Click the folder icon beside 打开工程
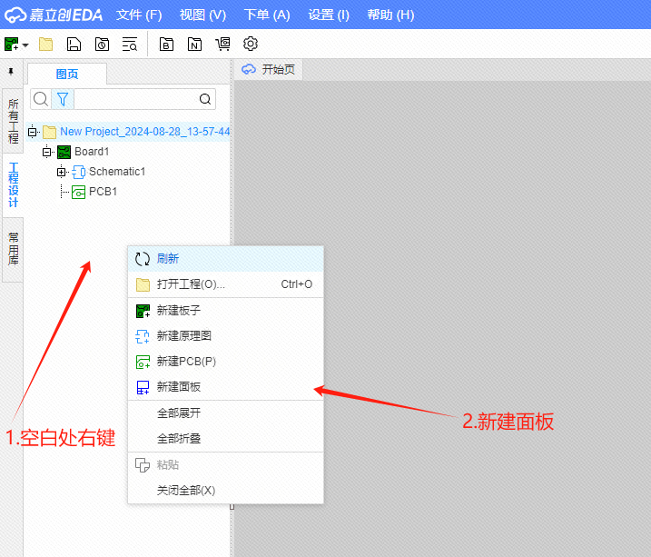Viewport: 651px width, 557px height. 143,285
